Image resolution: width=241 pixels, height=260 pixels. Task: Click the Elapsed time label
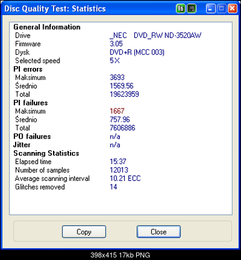click(x=33, y=161)
